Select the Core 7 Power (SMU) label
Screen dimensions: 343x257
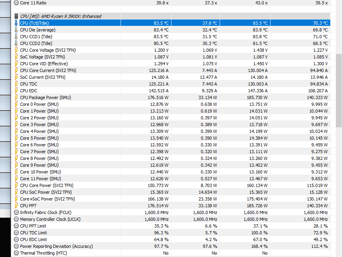(x=39, y=152)
